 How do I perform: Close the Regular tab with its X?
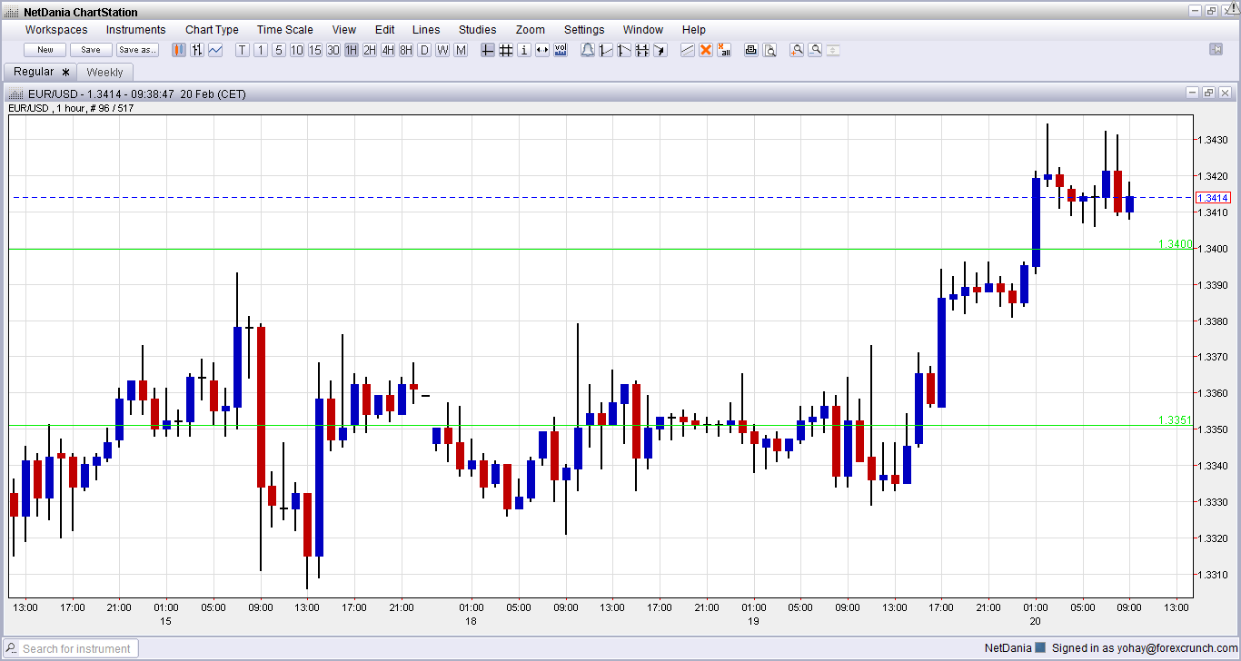pyautogui.click(x=65, y=72)
